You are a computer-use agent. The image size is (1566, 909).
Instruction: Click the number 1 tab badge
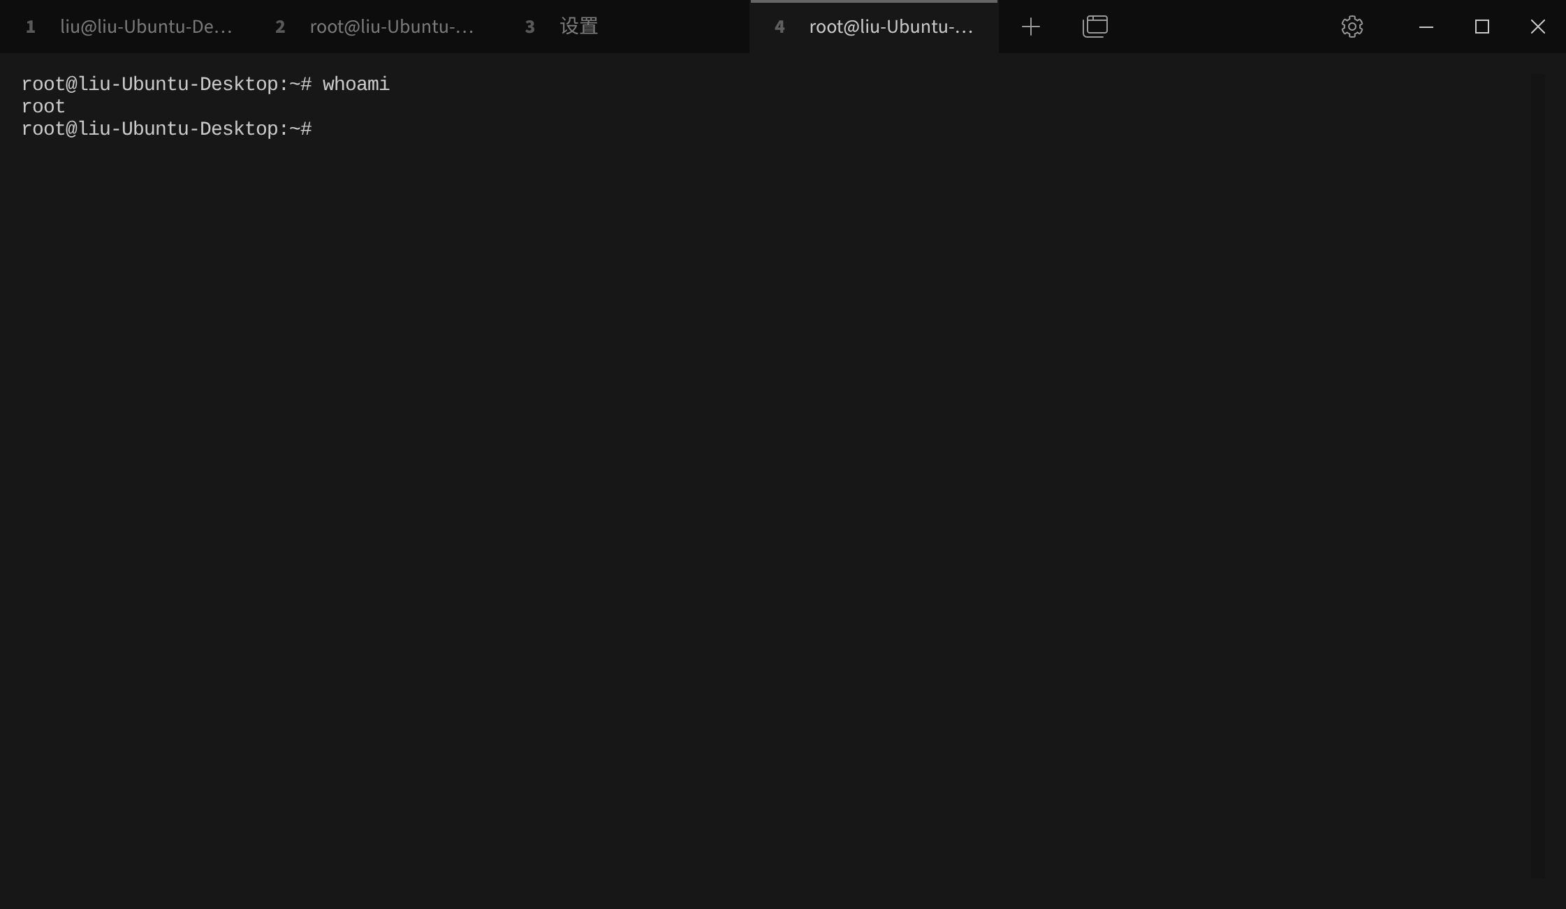[30, 27]
